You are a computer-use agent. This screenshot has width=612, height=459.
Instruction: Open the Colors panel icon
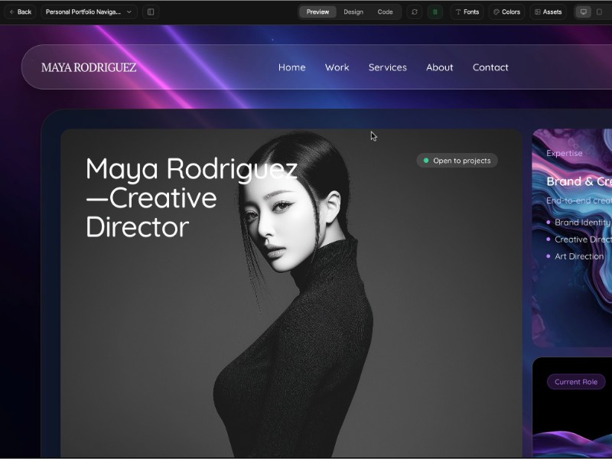point(496,11)
